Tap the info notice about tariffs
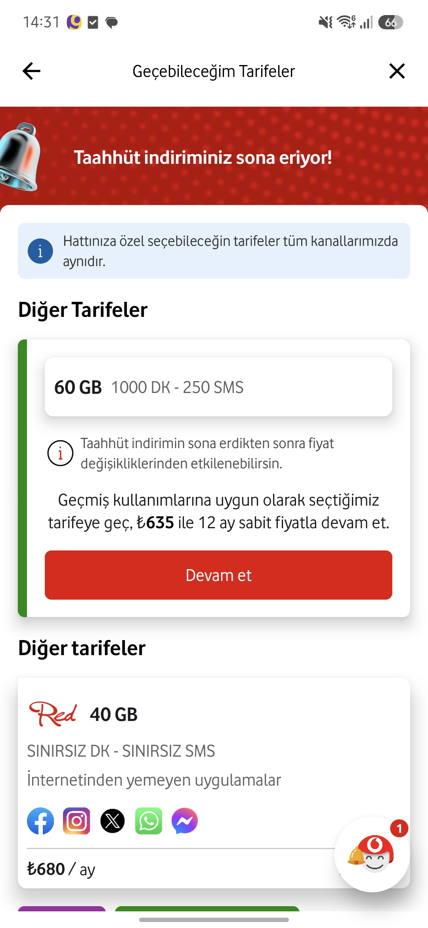Viewport: 428px width, 928px height. 214,251
